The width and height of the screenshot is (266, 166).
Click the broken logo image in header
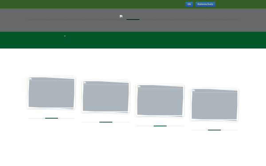(121, 16)
